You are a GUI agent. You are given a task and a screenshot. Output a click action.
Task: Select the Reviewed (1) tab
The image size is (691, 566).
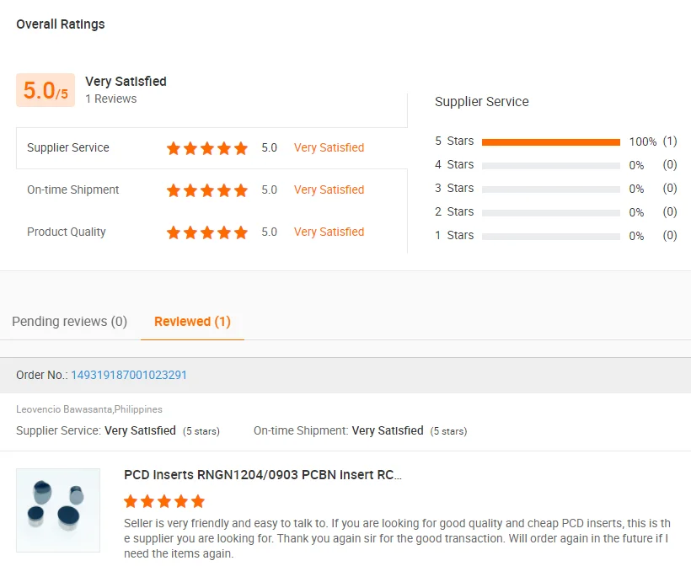192,322
